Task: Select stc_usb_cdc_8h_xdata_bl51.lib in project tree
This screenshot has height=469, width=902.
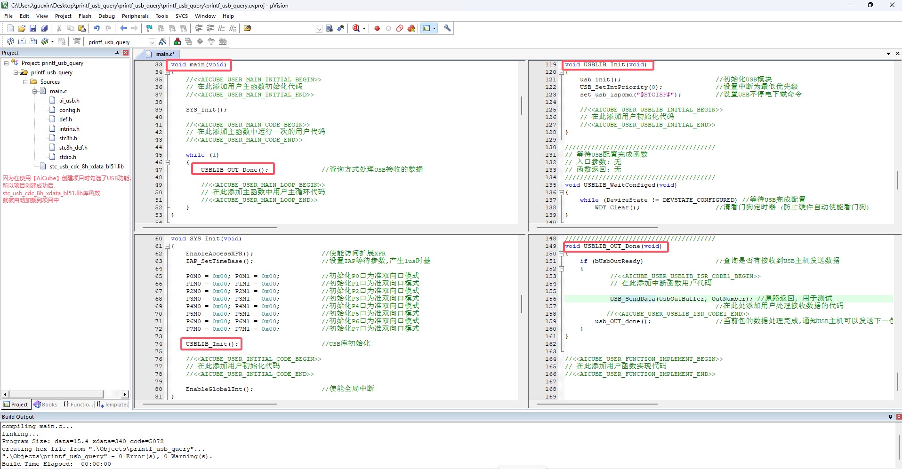Action: [x=87, y=166]
